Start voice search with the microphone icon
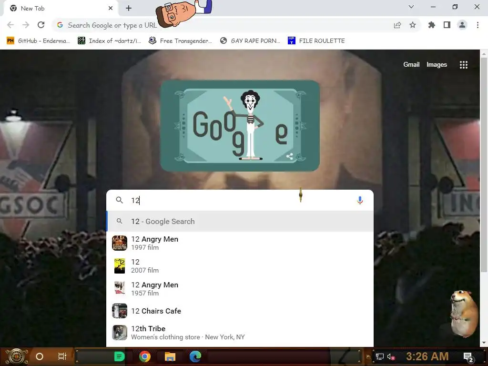 [x=360, y=200]
